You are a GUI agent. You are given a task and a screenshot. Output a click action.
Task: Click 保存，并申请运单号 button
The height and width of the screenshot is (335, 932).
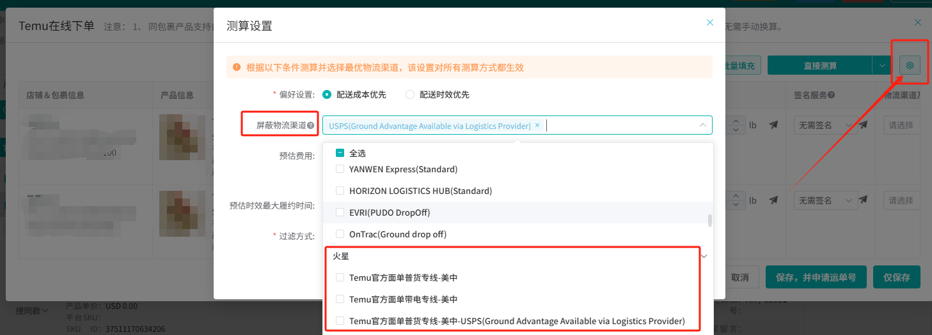coord(816,278)
